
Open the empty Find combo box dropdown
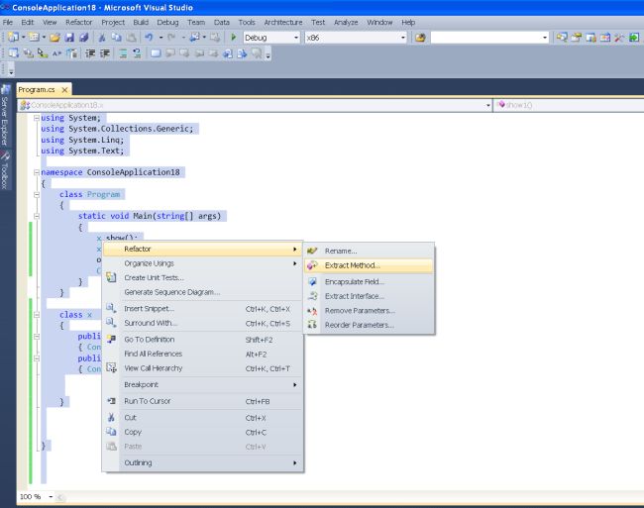click(x=545, y=38)
